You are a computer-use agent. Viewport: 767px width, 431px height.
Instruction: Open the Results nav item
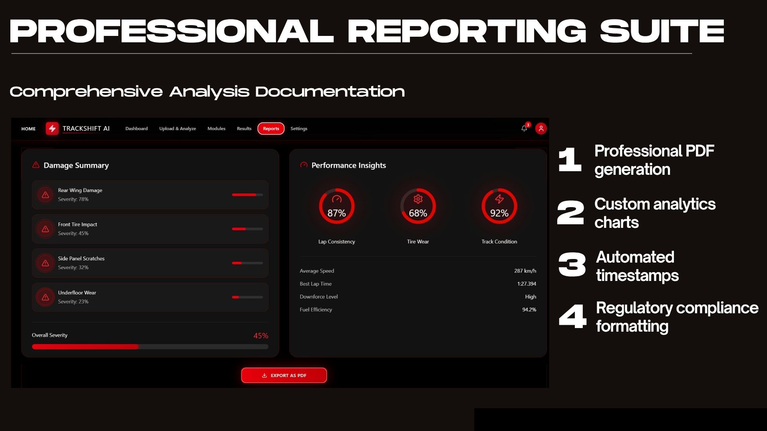tap(244, 129)
